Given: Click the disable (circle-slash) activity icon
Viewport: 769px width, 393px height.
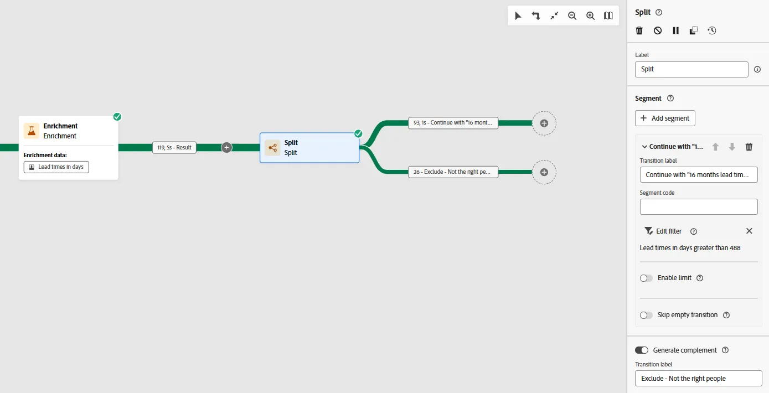Looking at the screenshot, I should pyautogui.click(x=658, y=30).
